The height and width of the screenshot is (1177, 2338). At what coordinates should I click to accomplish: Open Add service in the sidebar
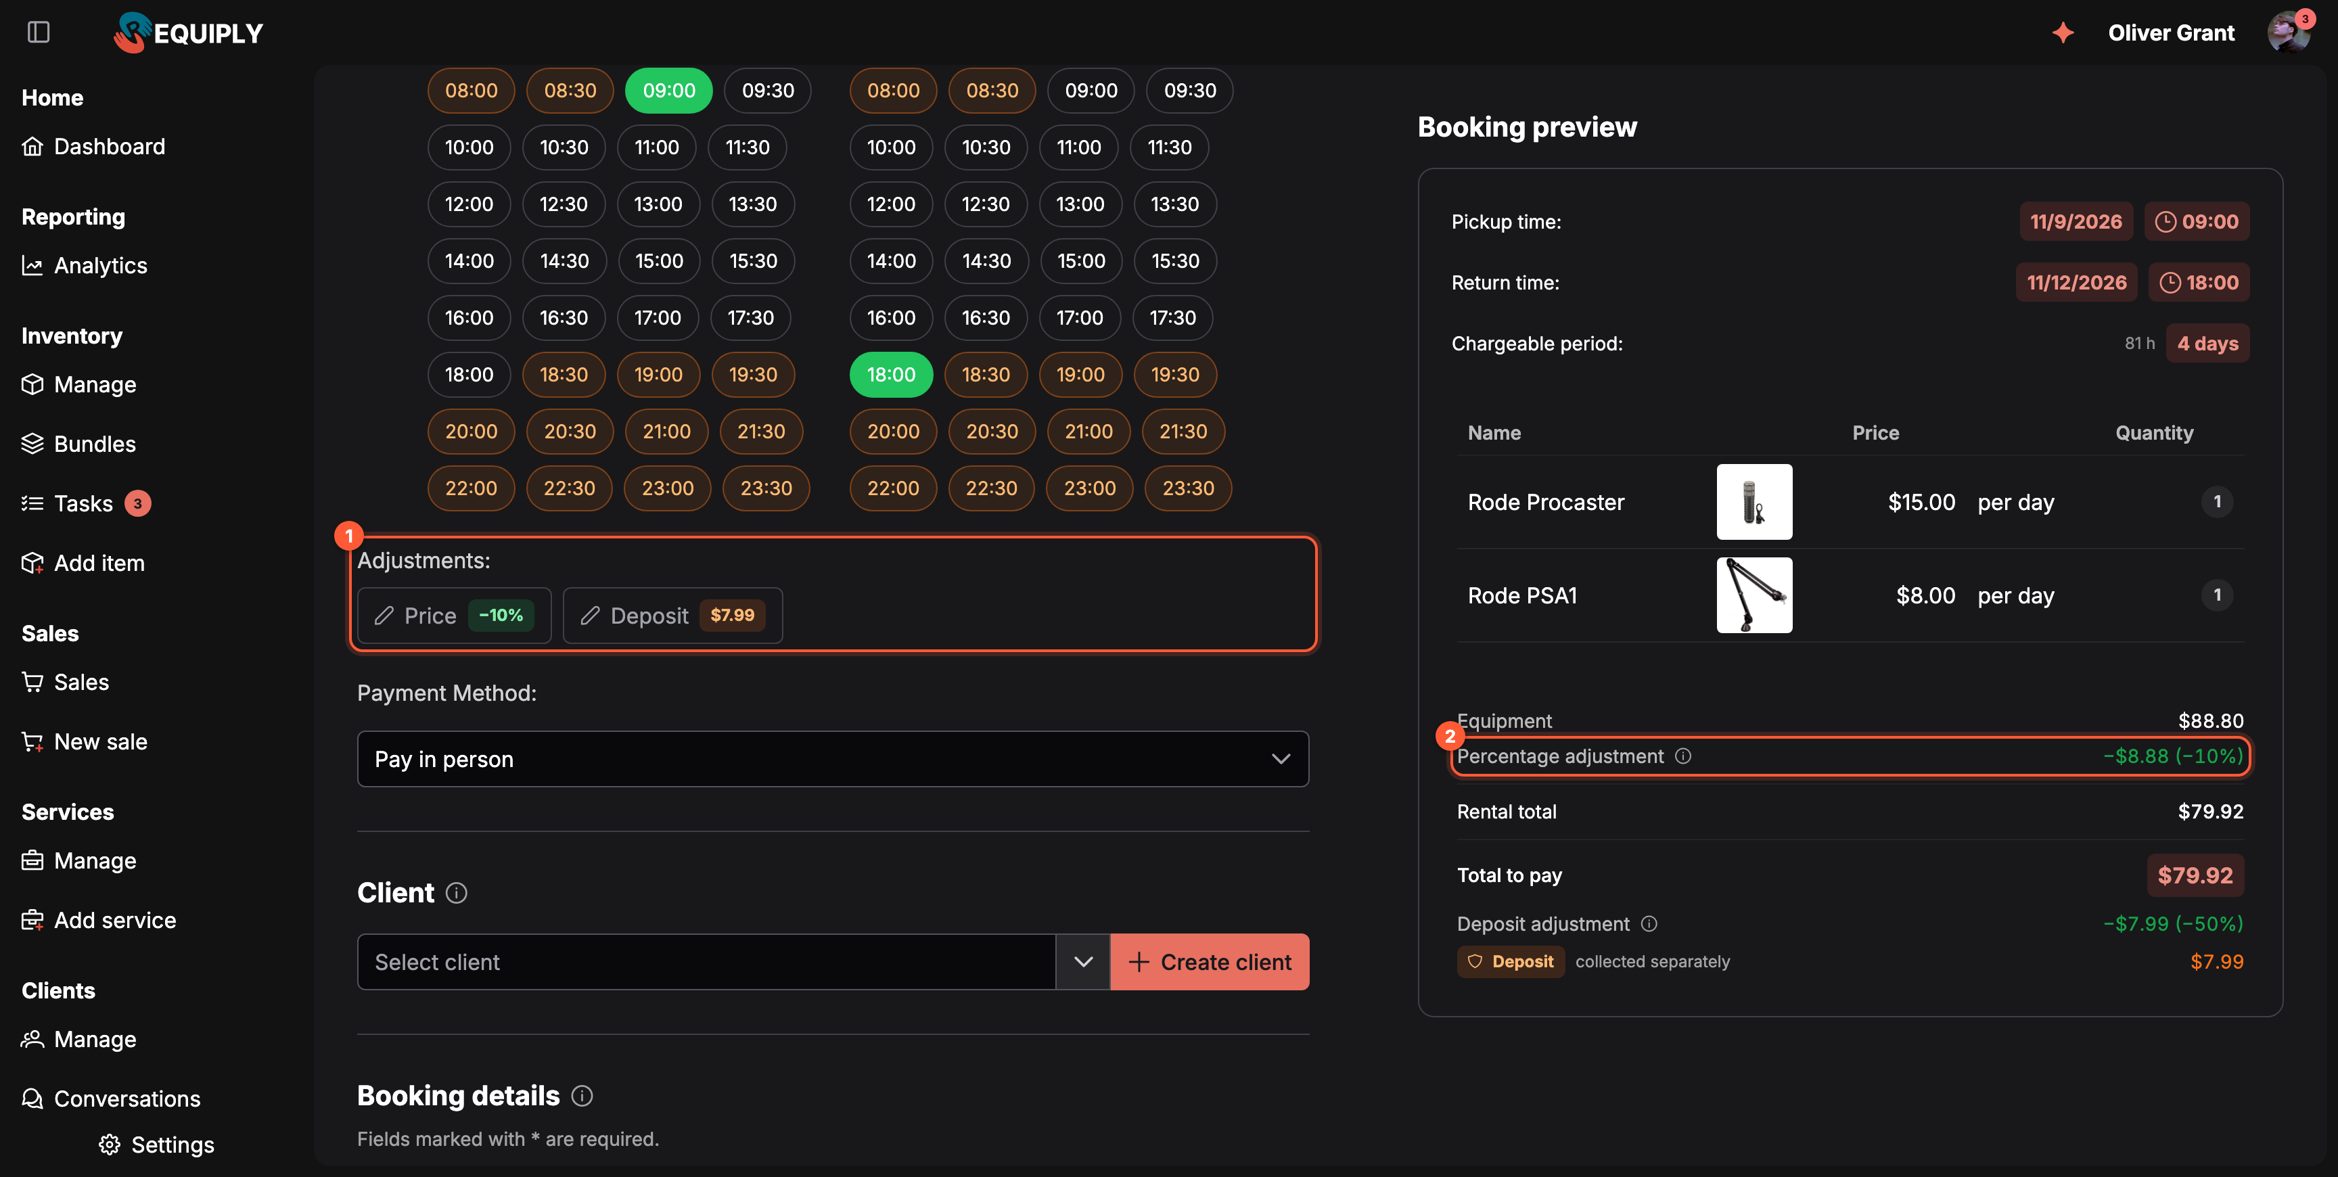click(99, 921)
